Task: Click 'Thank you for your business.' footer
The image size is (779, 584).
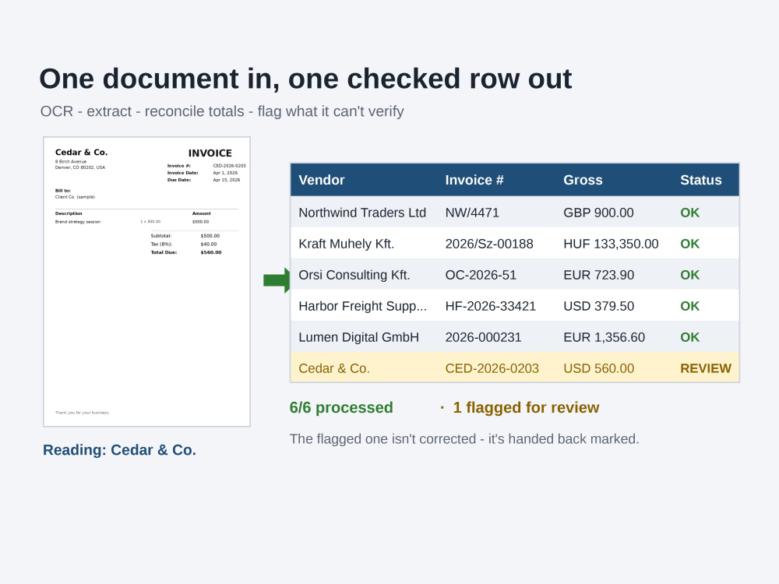Action: pos(82,413)
